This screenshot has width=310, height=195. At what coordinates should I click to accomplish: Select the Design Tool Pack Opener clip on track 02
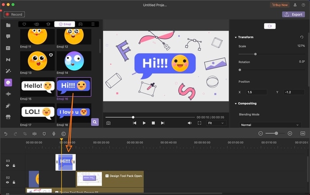(110, 179)
